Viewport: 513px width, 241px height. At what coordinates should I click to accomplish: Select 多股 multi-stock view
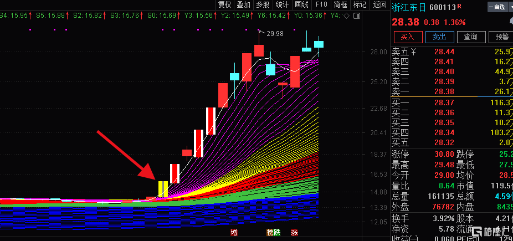tap(263, 4)
